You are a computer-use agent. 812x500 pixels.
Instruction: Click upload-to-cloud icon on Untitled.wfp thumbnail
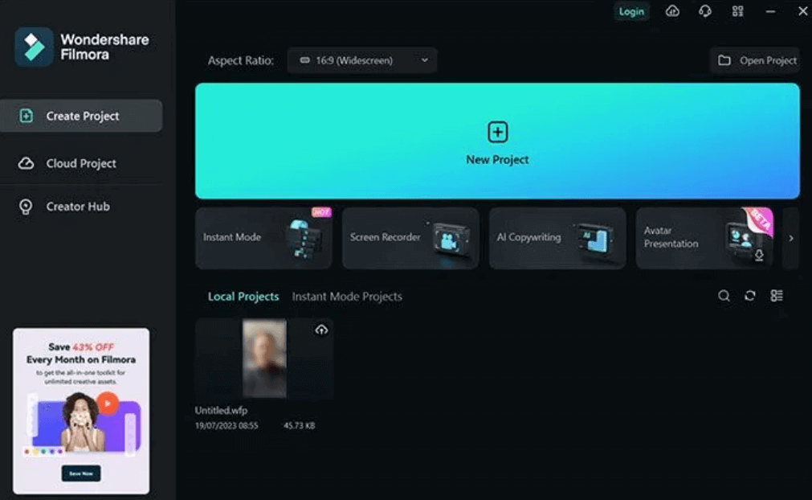point(321,330)
